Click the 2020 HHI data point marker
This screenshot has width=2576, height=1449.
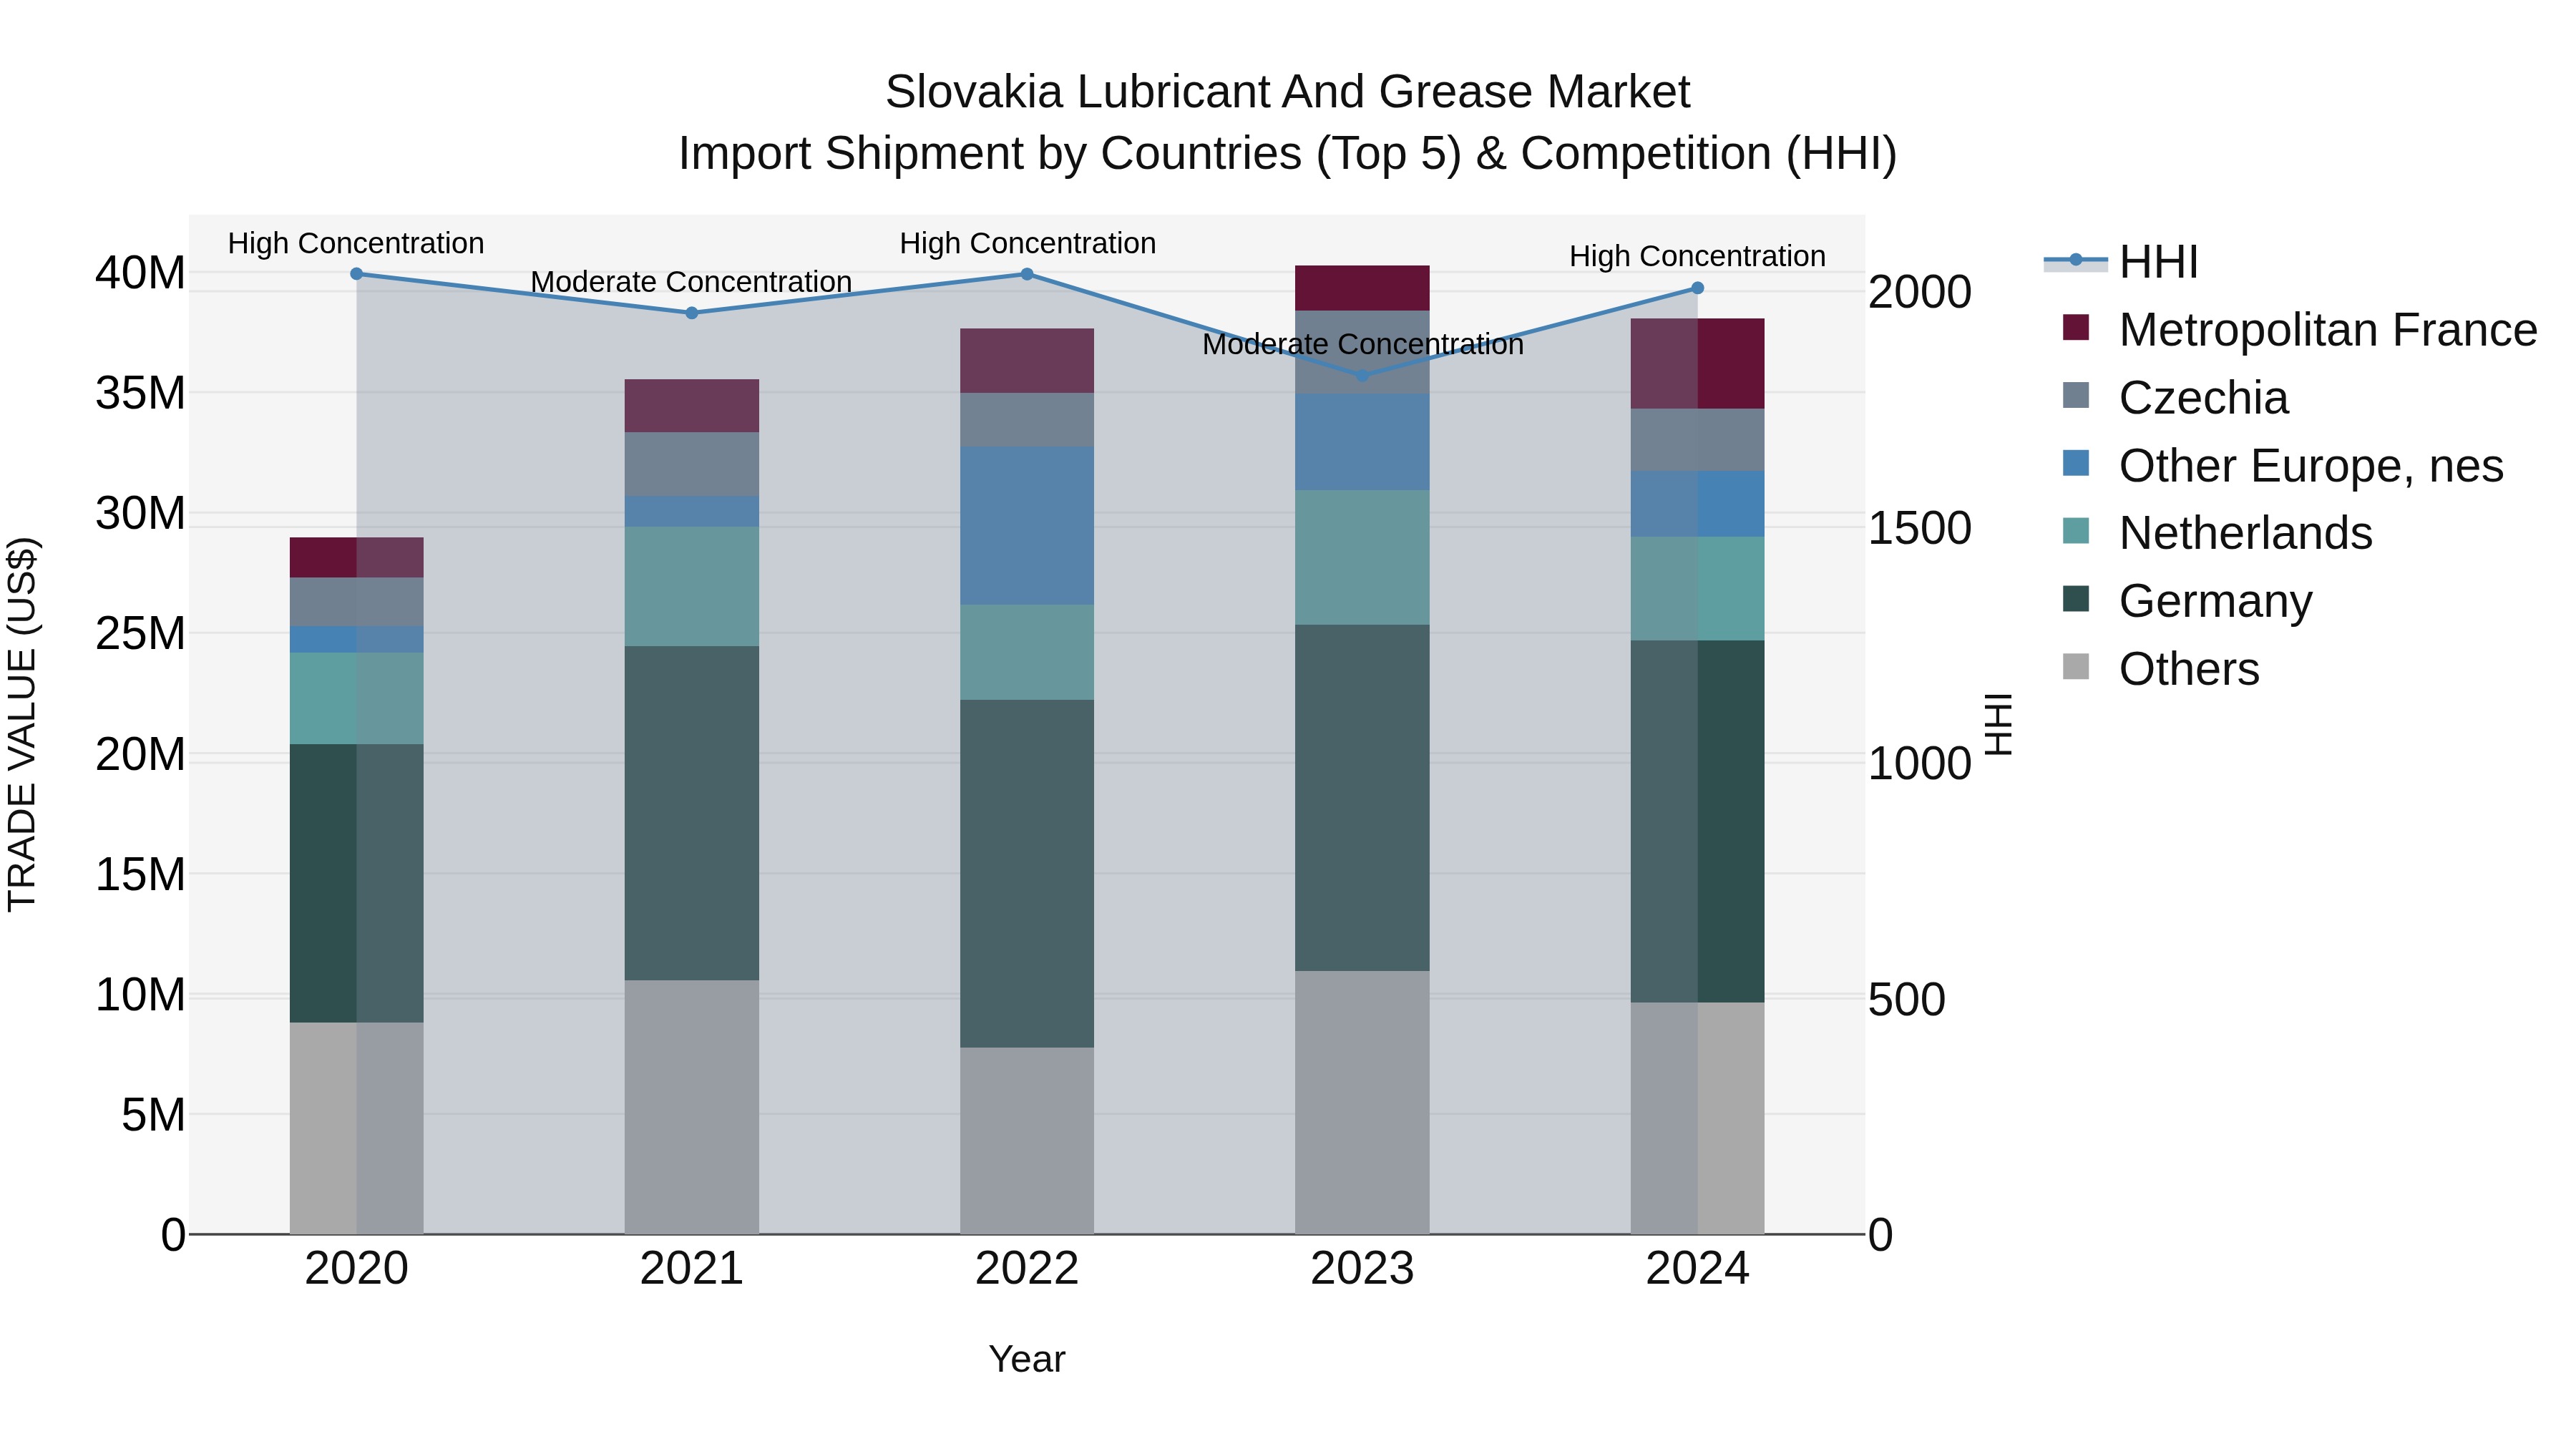click(356, 274)
